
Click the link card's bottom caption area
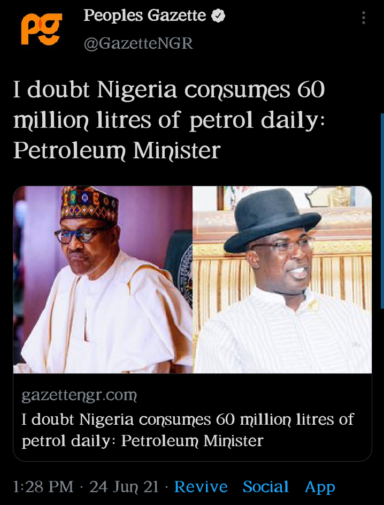tap(193, 417)
